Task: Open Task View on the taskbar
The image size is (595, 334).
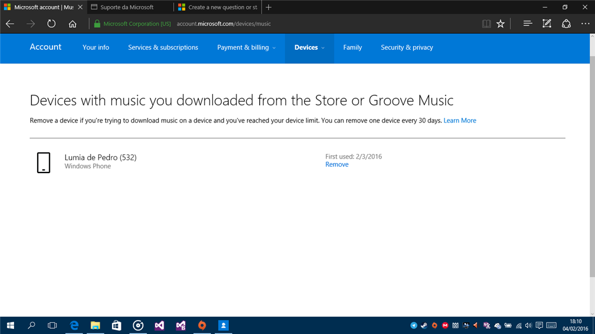Action: (52, 325)
